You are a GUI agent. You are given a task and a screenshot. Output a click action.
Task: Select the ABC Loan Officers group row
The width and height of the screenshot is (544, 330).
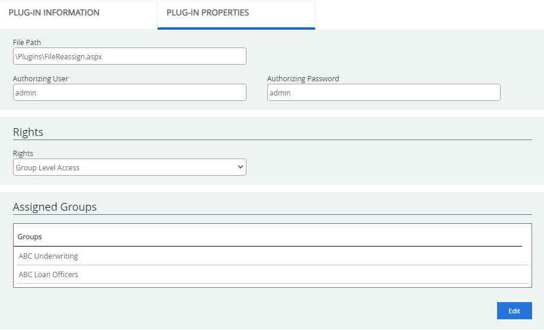pos(48,275)
